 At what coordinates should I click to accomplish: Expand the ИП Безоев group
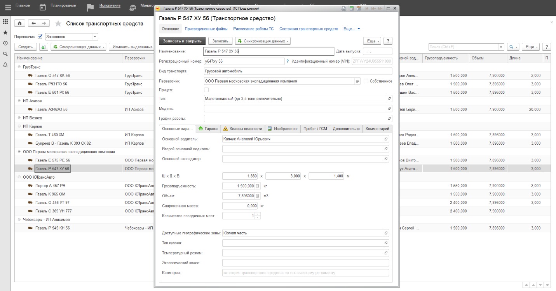19,118
